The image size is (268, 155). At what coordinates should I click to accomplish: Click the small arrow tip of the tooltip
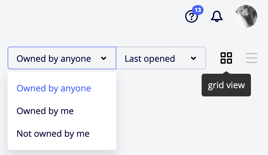tap(226, 73)
